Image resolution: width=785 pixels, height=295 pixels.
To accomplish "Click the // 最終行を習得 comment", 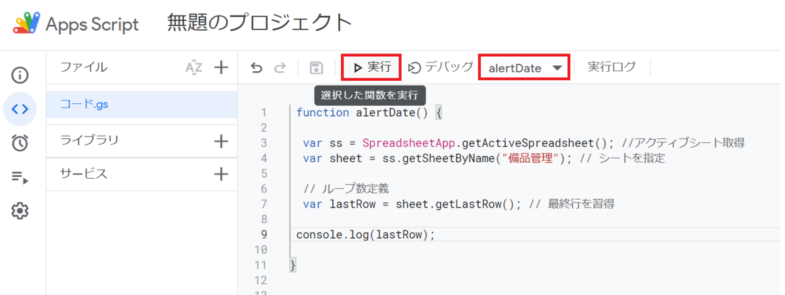I will coord(572,204).
